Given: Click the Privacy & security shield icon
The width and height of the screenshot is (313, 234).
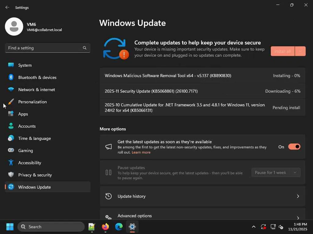Looking at the screenshot, I should click(11, 175).
